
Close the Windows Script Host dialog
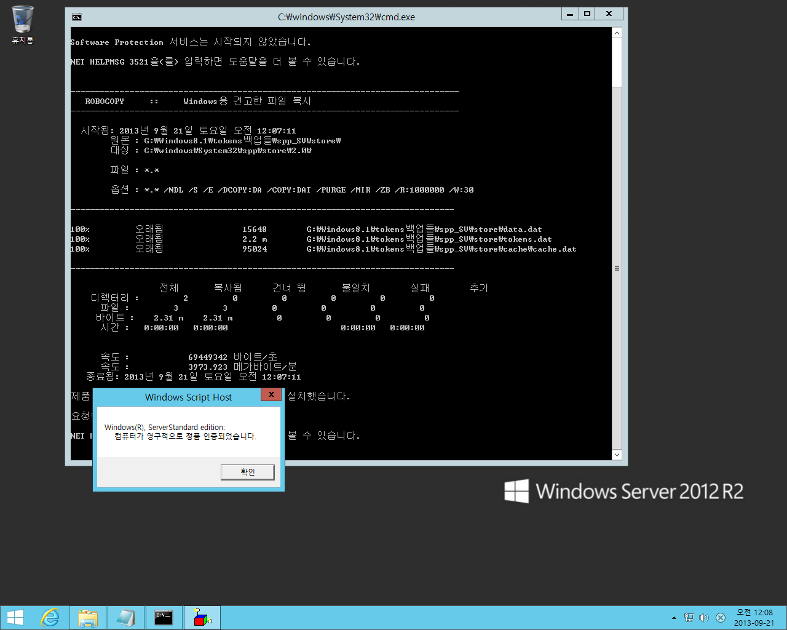coord(271,395)
